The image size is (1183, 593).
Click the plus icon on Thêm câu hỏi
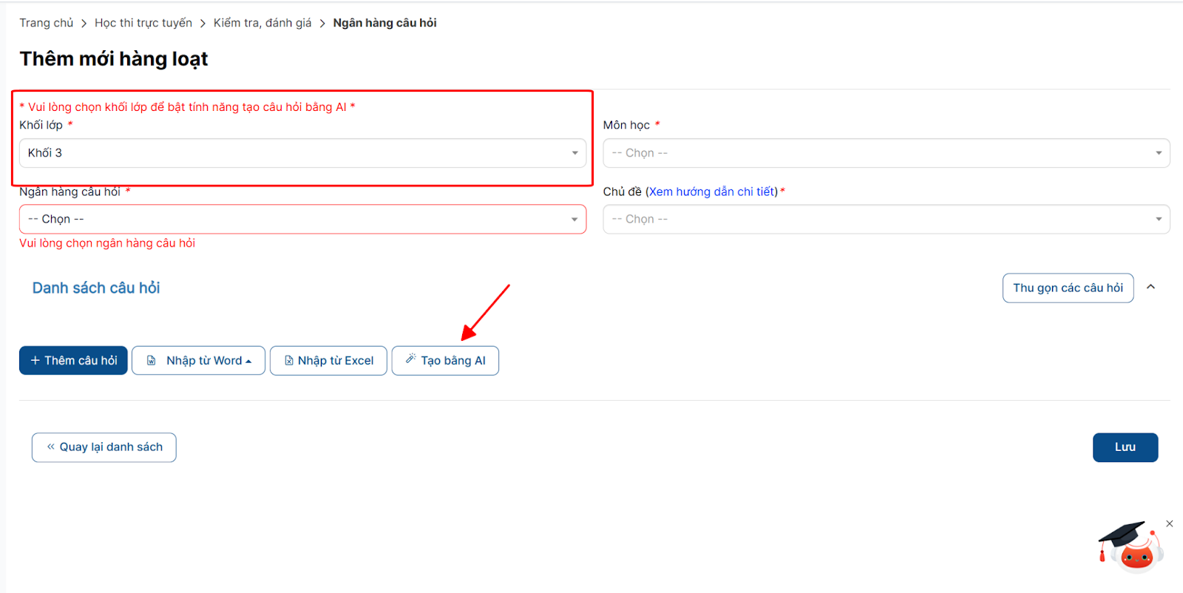tap(35, 361)
